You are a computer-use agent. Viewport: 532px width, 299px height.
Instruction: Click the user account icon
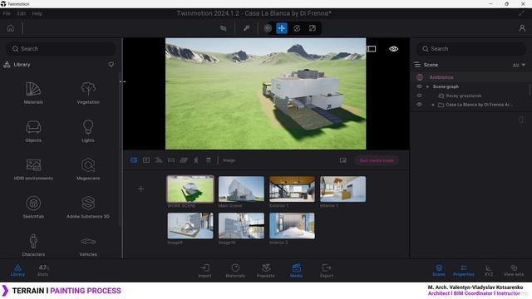tap(522, 28)
